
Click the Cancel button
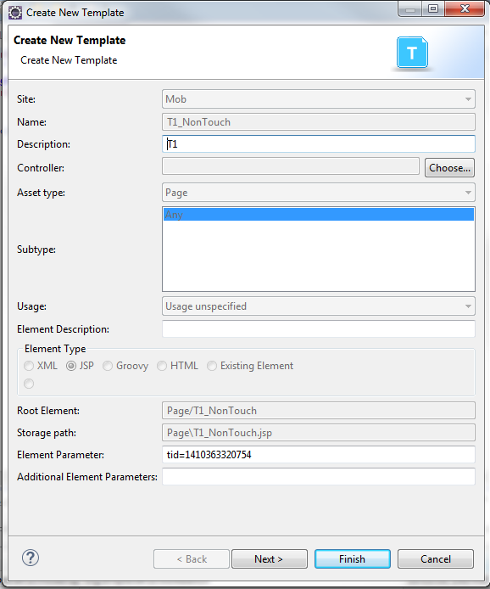pos(436,559)
